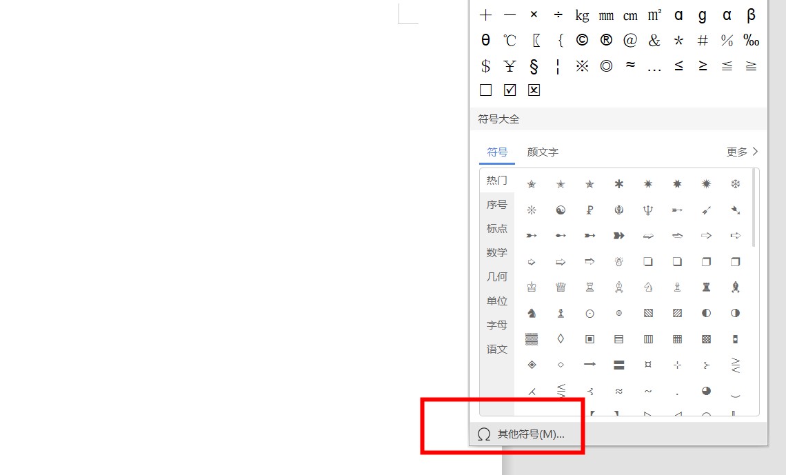Insert the degrees Celsius ℃ symbol
Viewport: 786px width, 475px height.
(x=510, y=41)
